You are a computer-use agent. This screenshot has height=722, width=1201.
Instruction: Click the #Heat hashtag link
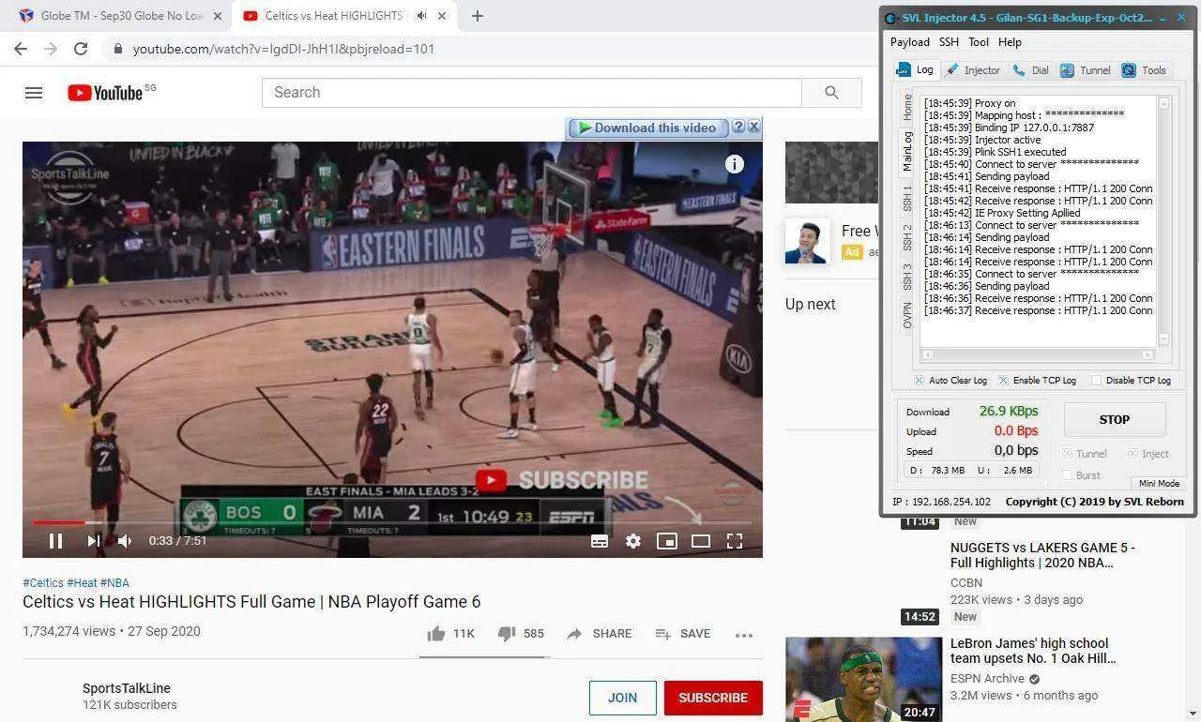pos(82,583)
